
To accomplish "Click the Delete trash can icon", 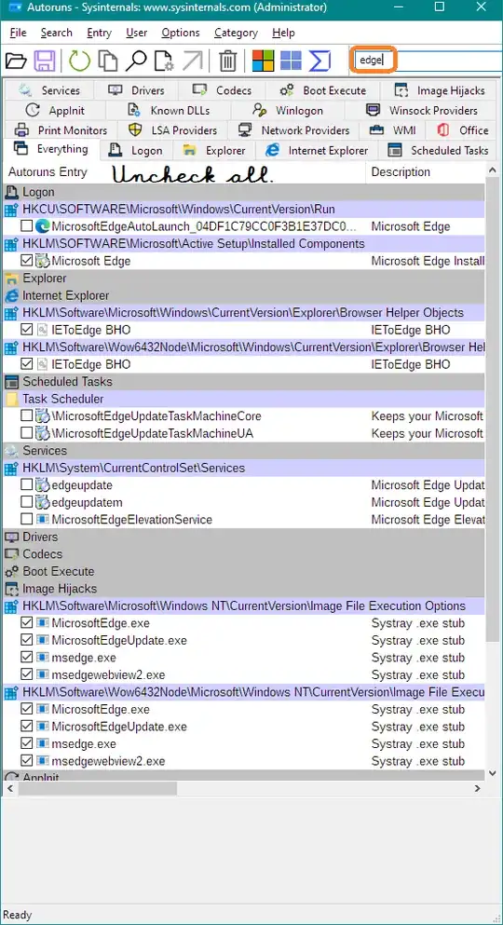I will [x=227, y=61].
